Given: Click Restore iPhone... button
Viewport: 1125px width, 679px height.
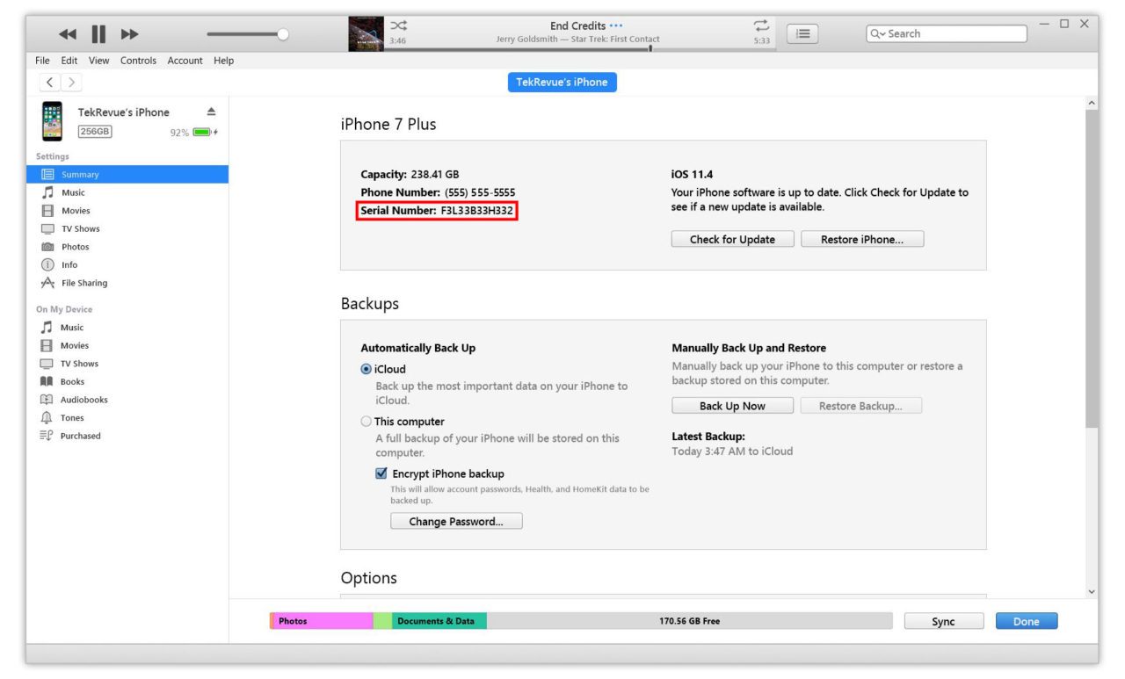Looking at the screenshot, I should (x=862, y=239).
